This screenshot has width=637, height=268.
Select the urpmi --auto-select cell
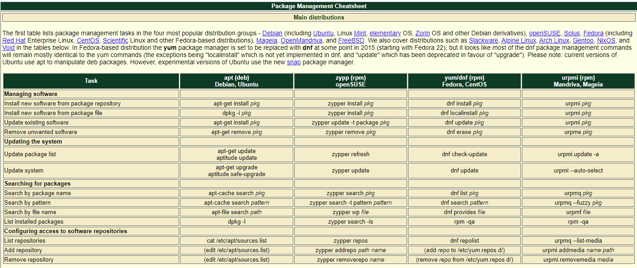click(x=578, y=171)
